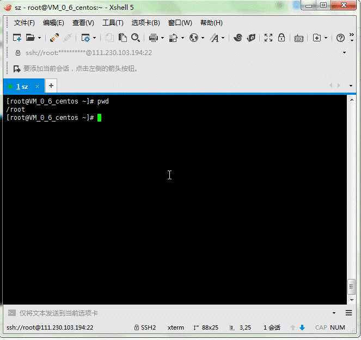
Task: Open the 选项卡(B) menu
Action: [x=146, y=23]
